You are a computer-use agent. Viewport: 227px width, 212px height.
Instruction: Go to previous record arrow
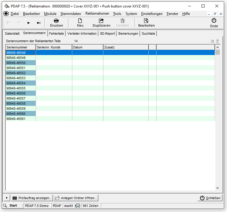[x=19, y=23]
